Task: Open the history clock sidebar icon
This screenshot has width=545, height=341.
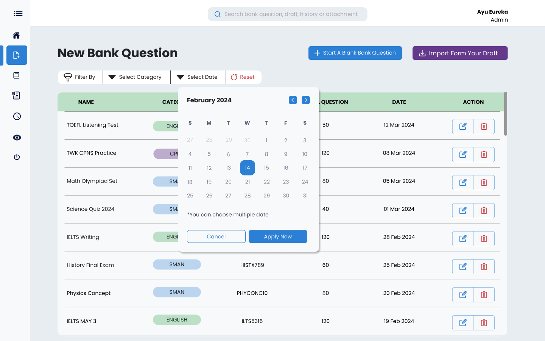Action: pyautogui.click(x=17, y=116)
